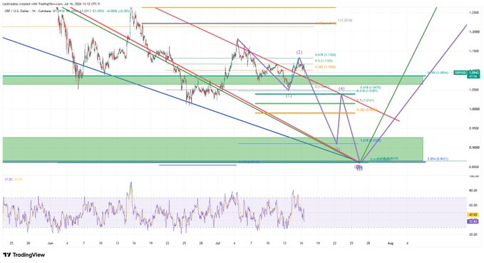The width and height of the screenshot is (484, 263).
Task: Click the 0.8500 price axis label
Action: coord(474,167)
